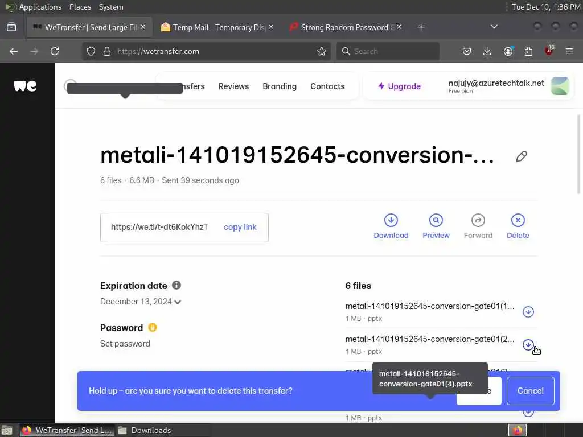Click Set password link

tap(125, 344)
